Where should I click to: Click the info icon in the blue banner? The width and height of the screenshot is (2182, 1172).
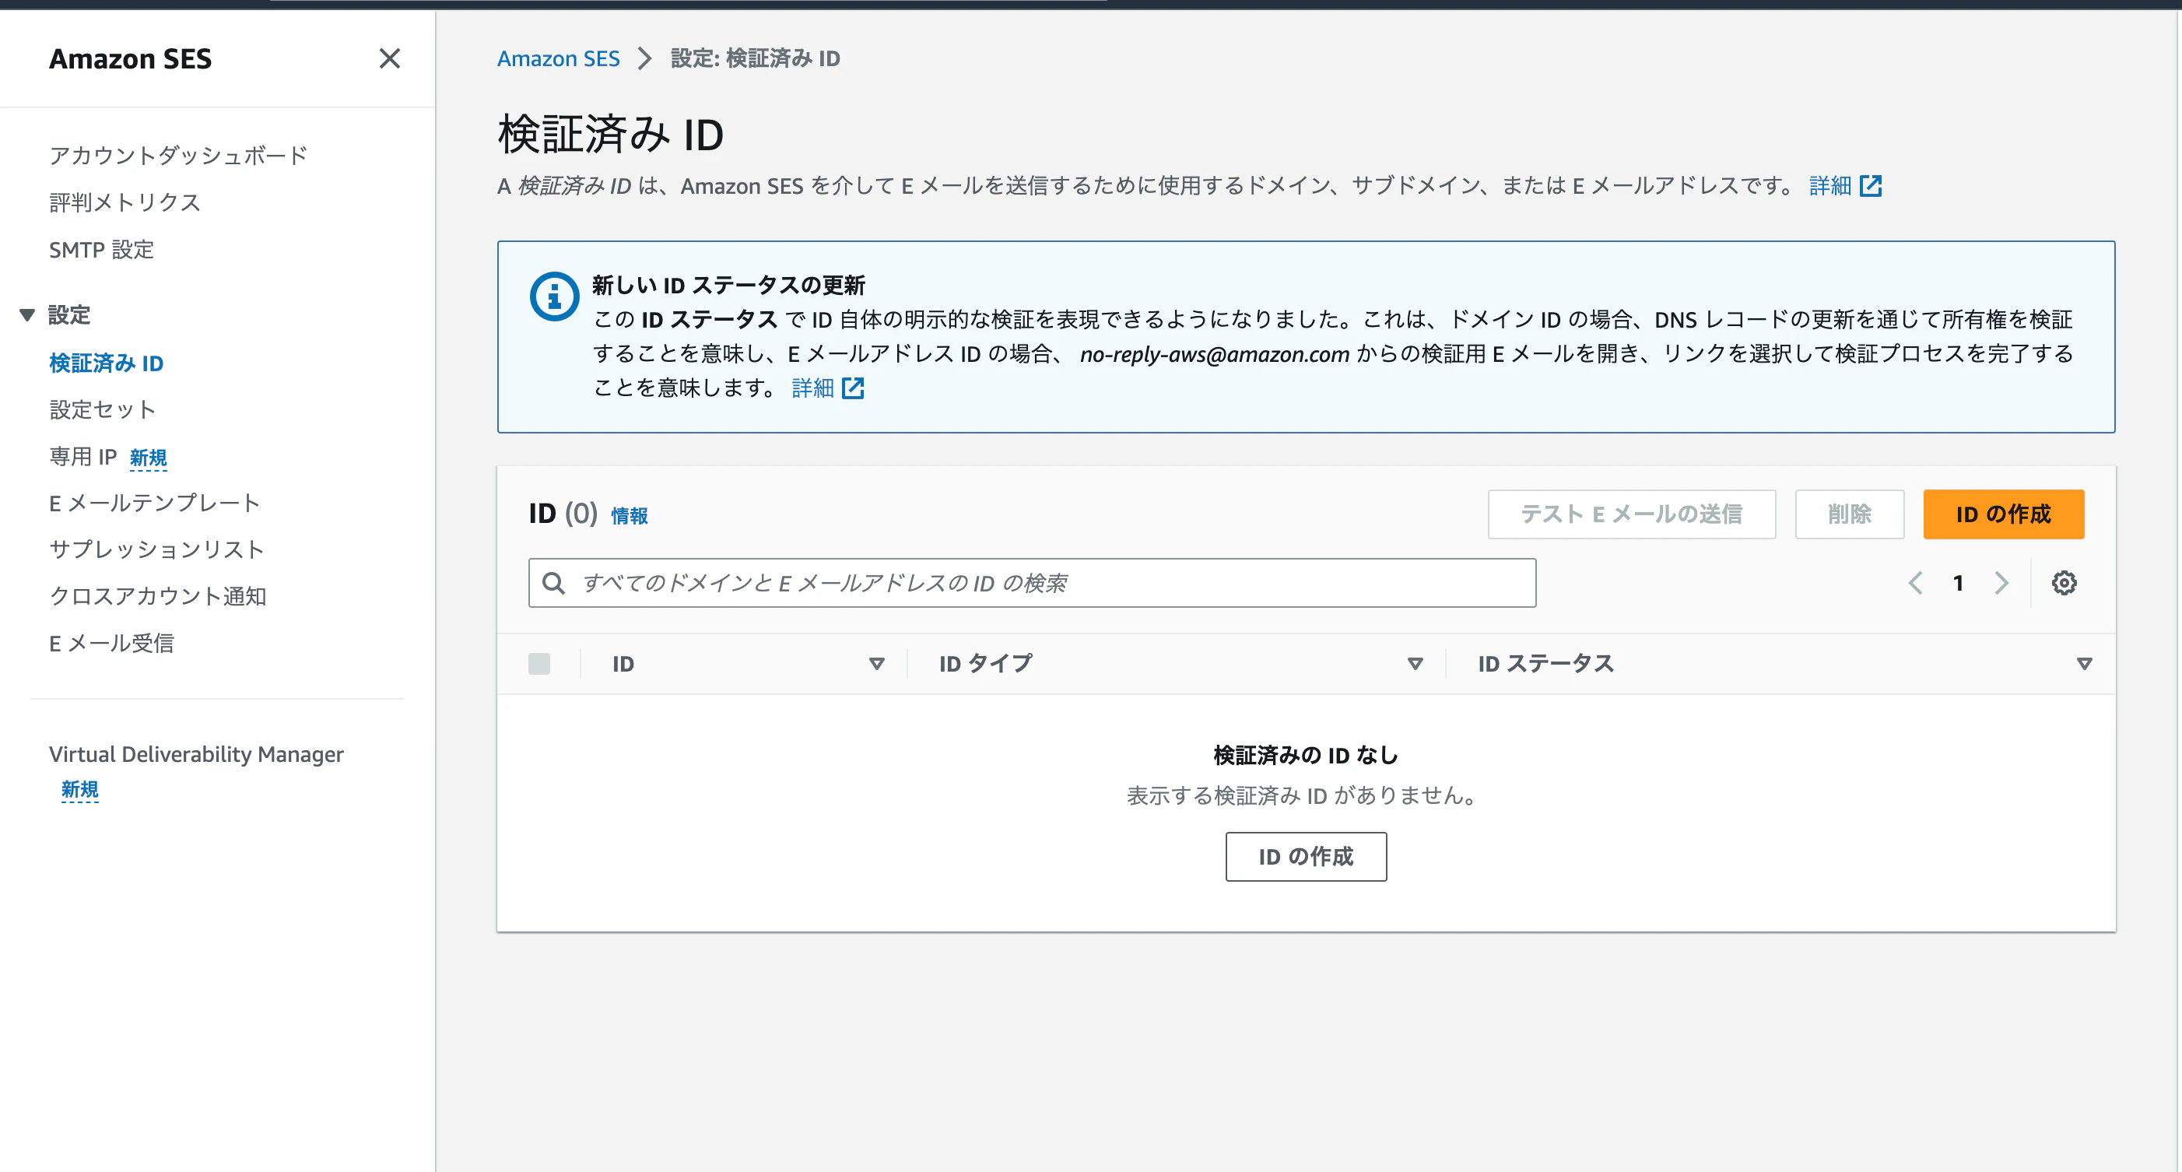point(553,296)
